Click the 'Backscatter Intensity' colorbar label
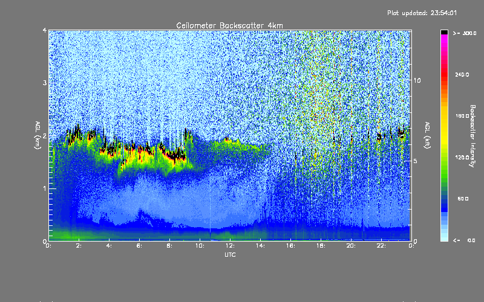The width and height of the screenshot is (484, 302). pos(473,136)
